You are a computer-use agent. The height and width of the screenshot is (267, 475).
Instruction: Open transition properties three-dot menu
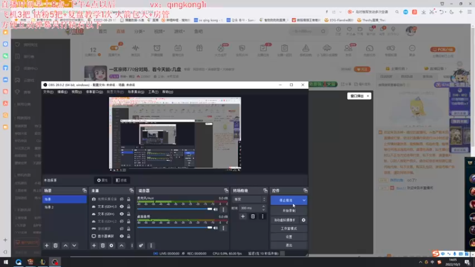[x=262, y=217]
